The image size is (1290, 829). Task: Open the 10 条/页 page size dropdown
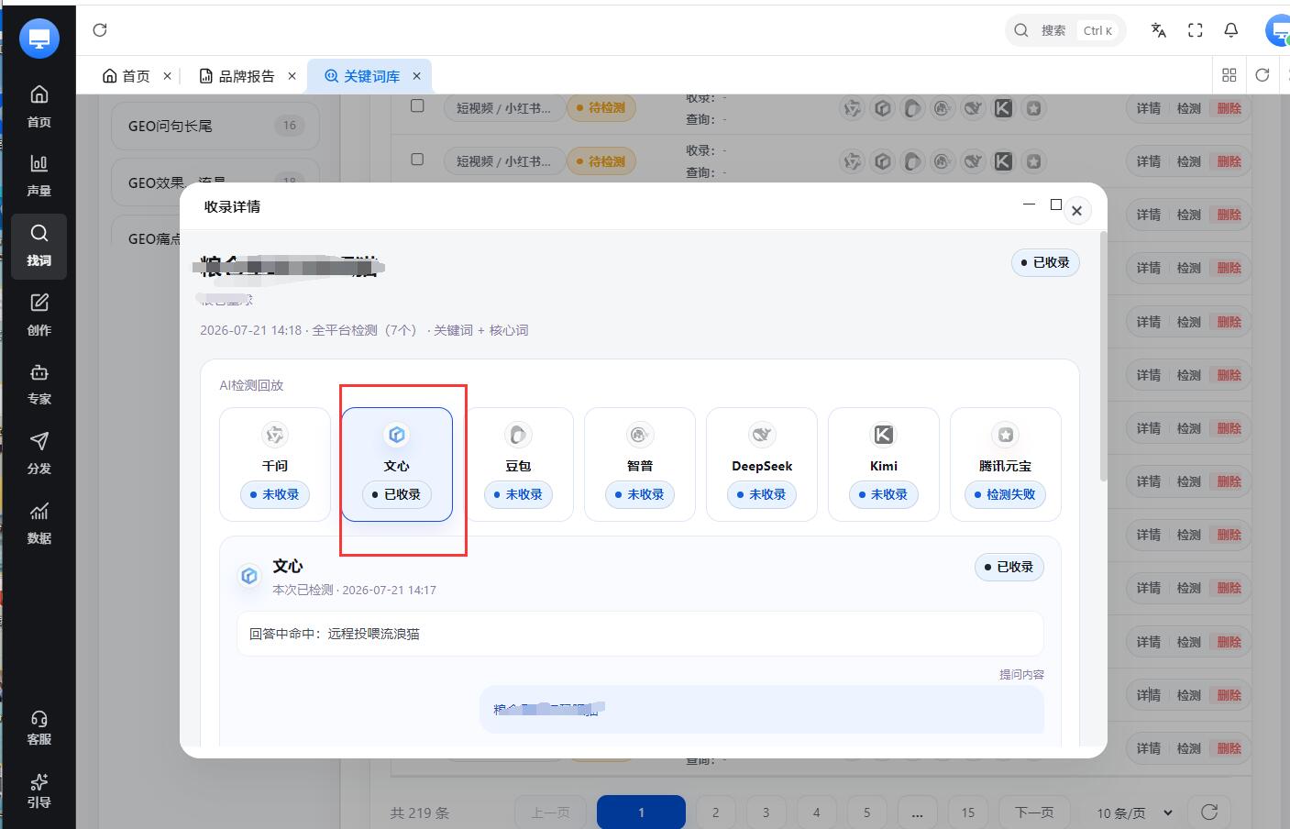[x=1134, y=812]
